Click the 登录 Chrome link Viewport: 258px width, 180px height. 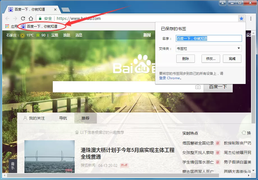(170, 78)
